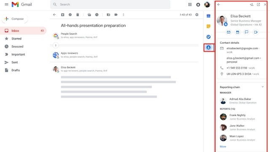This screenshot has height=152, width=270.
Task: Click More to show all reports
Action: (x=223, y=147)
